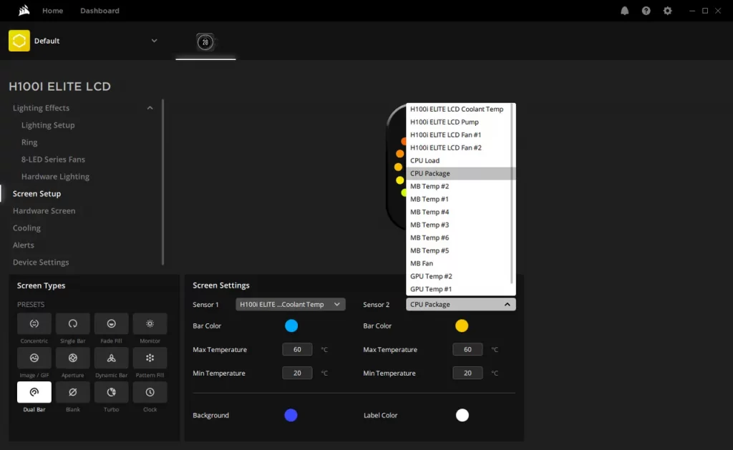
Task: Edit Sensor 2 Max Temperature field
Action: [x=467, y=349]
